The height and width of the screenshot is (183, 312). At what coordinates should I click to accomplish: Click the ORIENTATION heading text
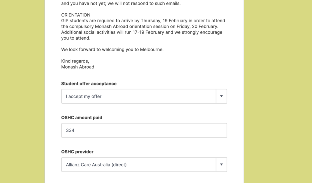point(76,15)
